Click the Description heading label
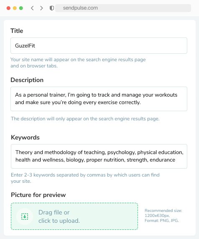The width and height of the screenshot is (199, 239). click(27, 80)
